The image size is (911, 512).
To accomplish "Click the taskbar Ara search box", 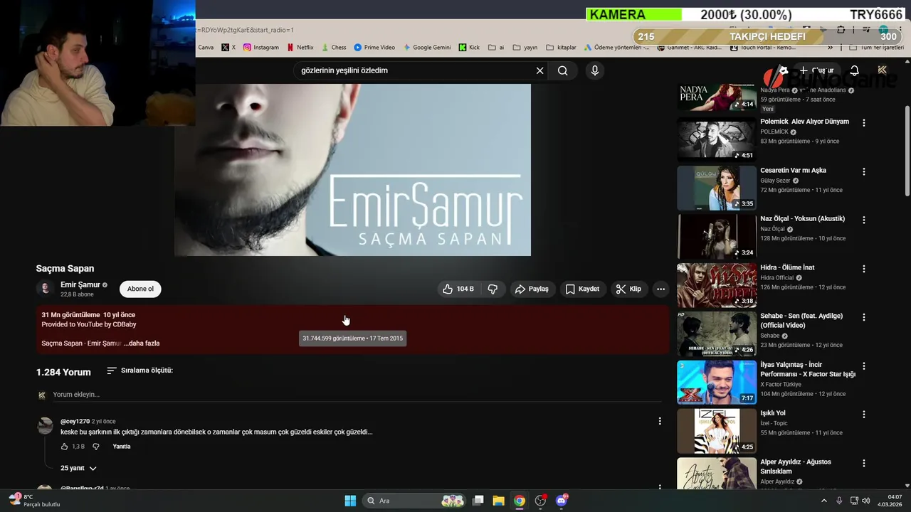I will click(x=416, y=501).
